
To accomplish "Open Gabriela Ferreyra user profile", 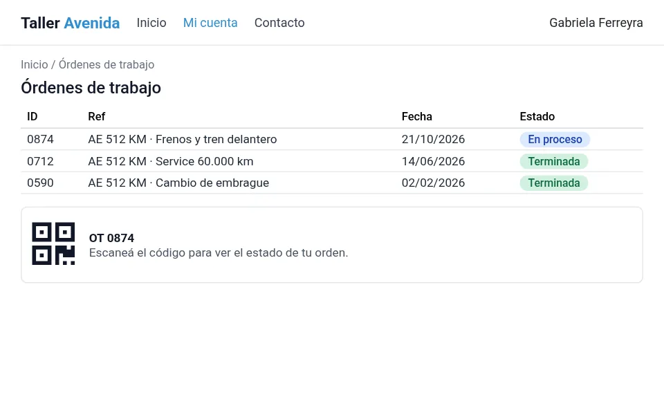I will click(x=596, y=23).
